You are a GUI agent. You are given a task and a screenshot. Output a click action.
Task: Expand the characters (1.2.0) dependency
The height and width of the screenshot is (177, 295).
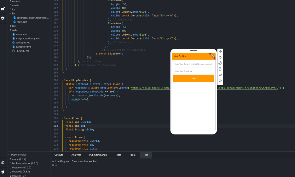tap(11, 168)
